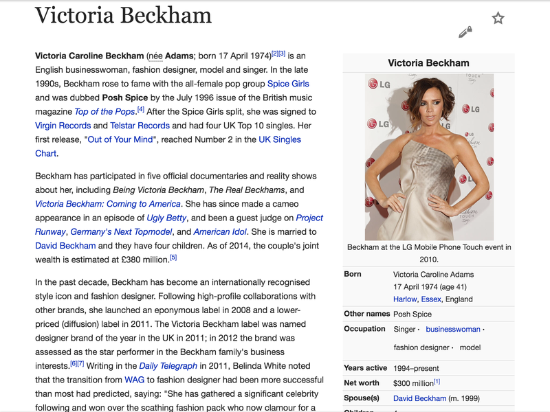Jump to citation 5 after £380 million
This screenshot has height=412, width=550.
pos(173,257)
